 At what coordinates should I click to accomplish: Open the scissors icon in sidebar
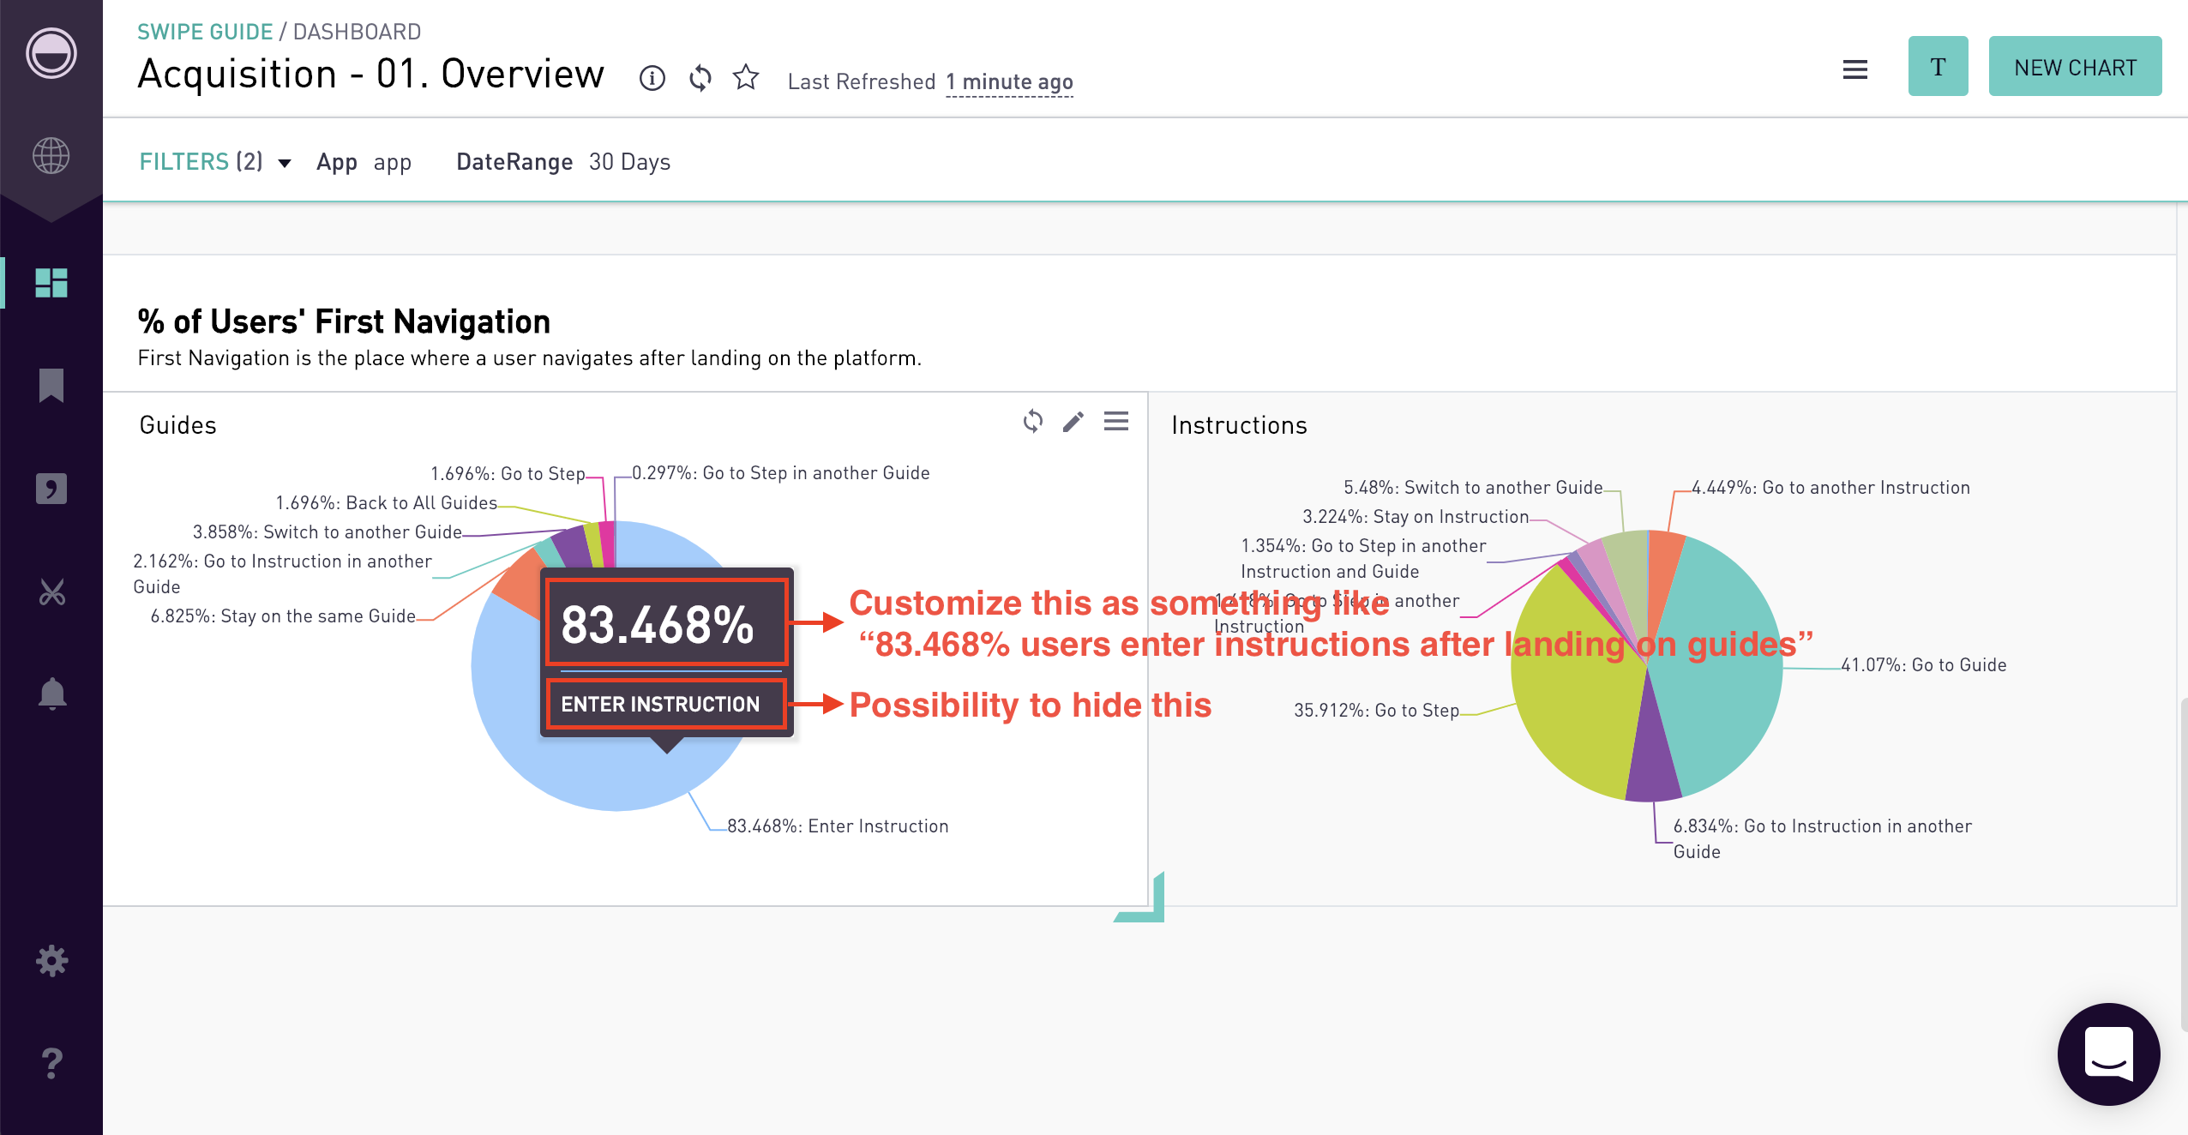point(51,592)
